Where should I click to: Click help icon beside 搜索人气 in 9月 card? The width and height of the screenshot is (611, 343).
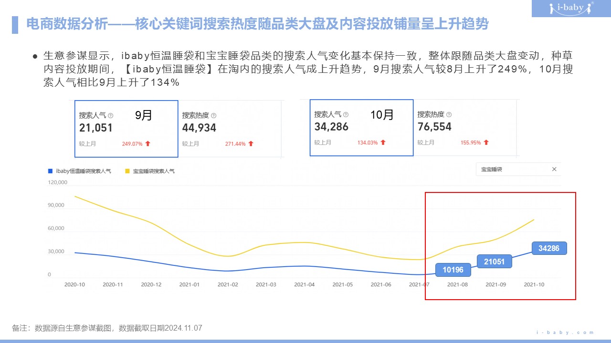[x=111, y=115]
